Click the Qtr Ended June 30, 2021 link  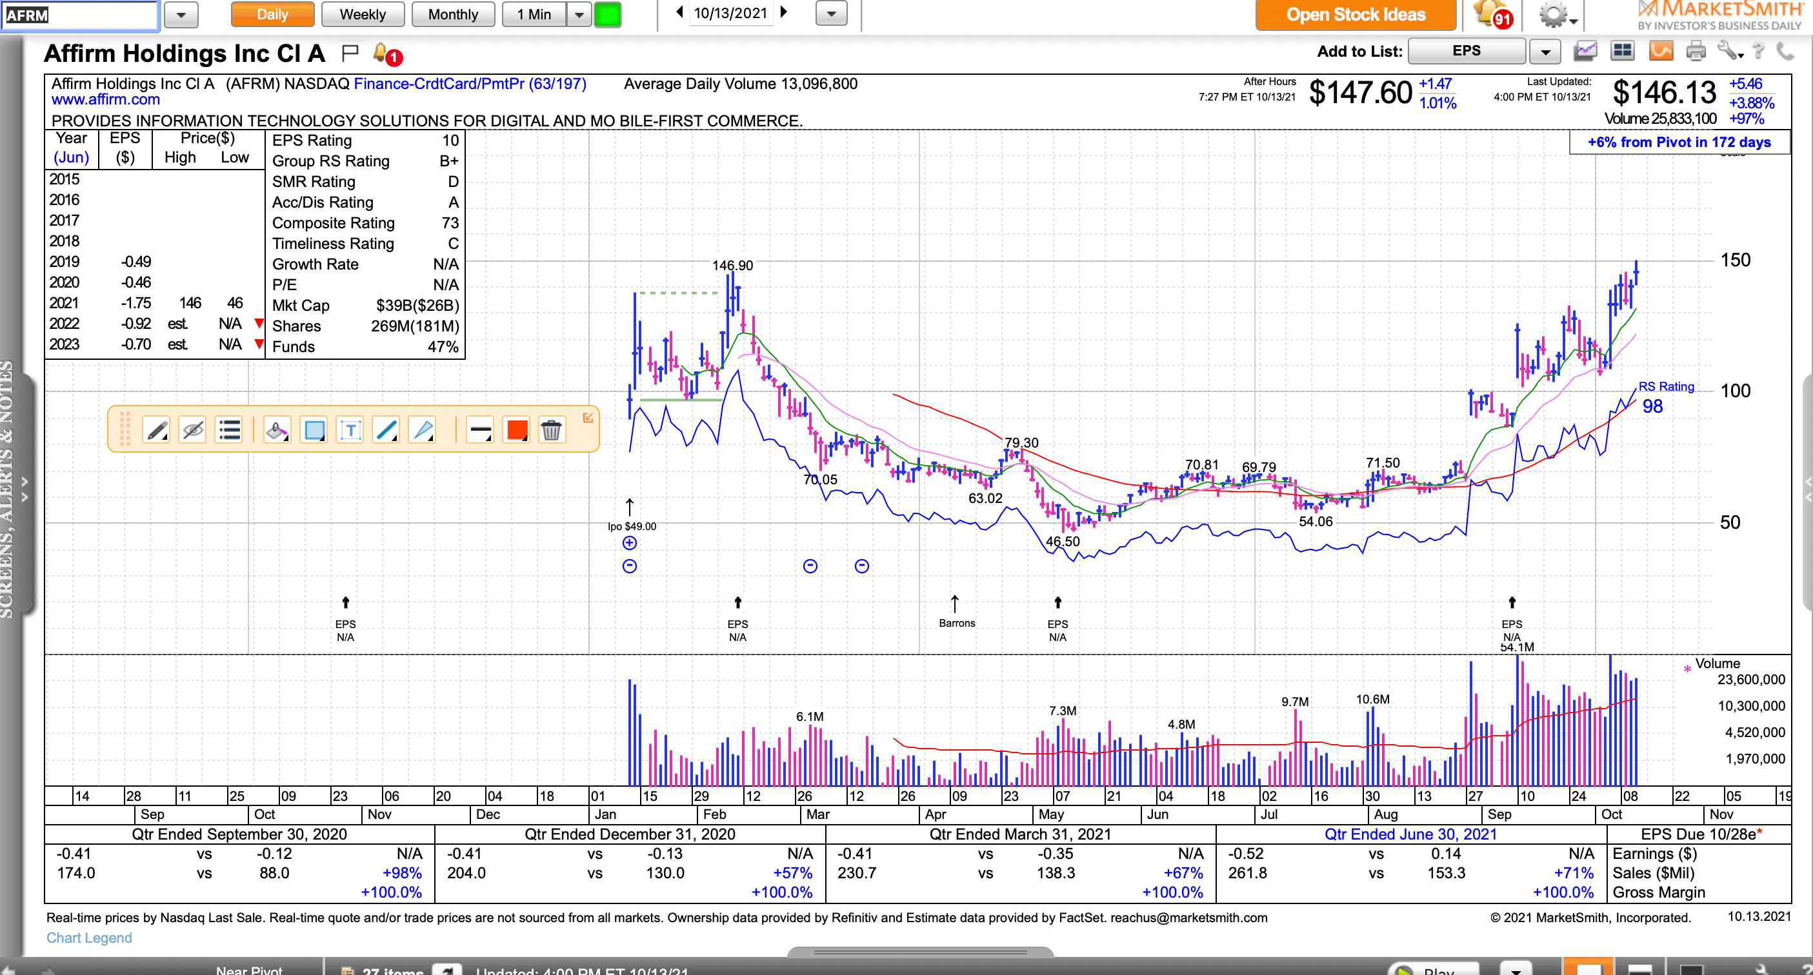1410,834
